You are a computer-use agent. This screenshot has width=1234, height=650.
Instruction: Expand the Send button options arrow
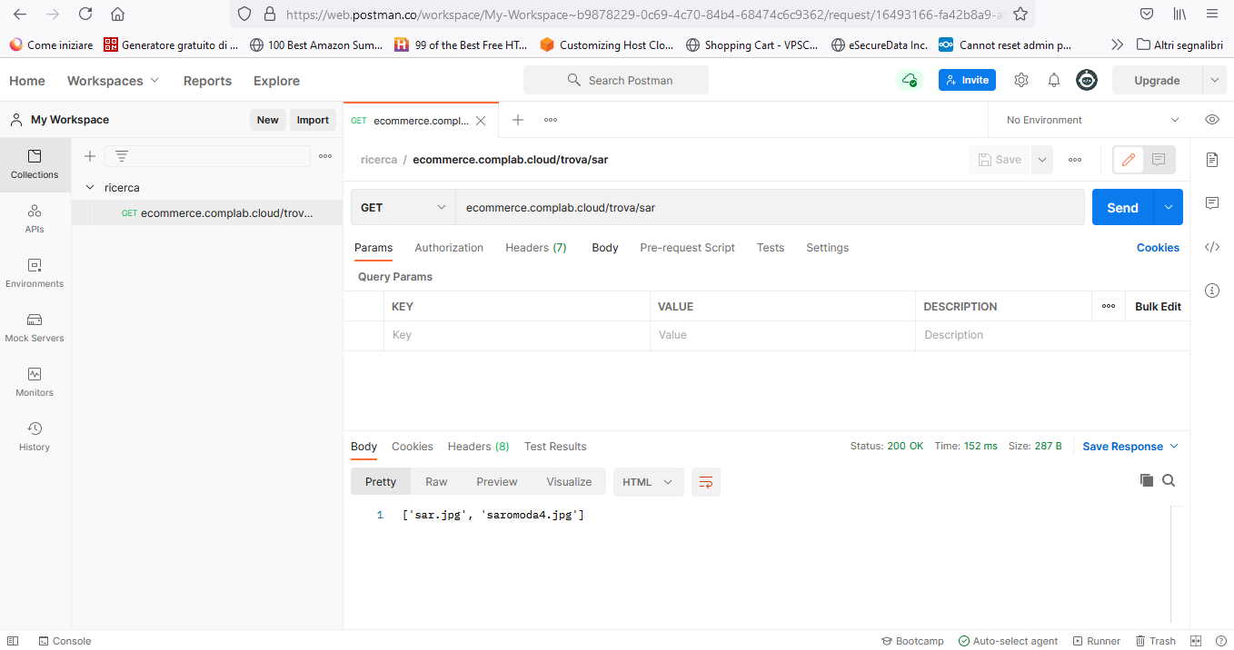click(x=1167, y=207)
